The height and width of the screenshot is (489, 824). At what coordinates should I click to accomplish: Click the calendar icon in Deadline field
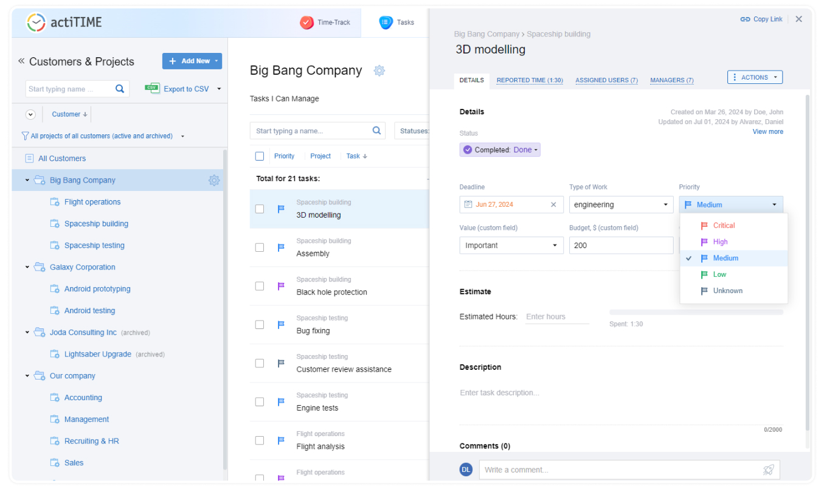point(468,204)
